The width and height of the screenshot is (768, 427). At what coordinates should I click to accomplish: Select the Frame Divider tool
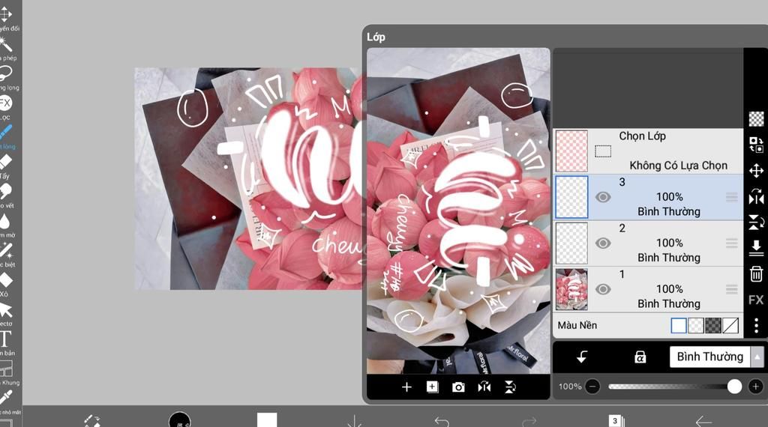tap(5, 369)
